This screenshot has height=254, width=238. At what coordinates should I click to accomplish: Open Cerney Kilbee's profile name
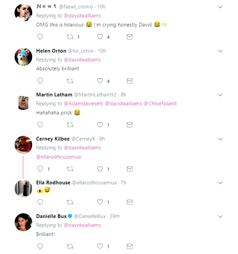53,139
